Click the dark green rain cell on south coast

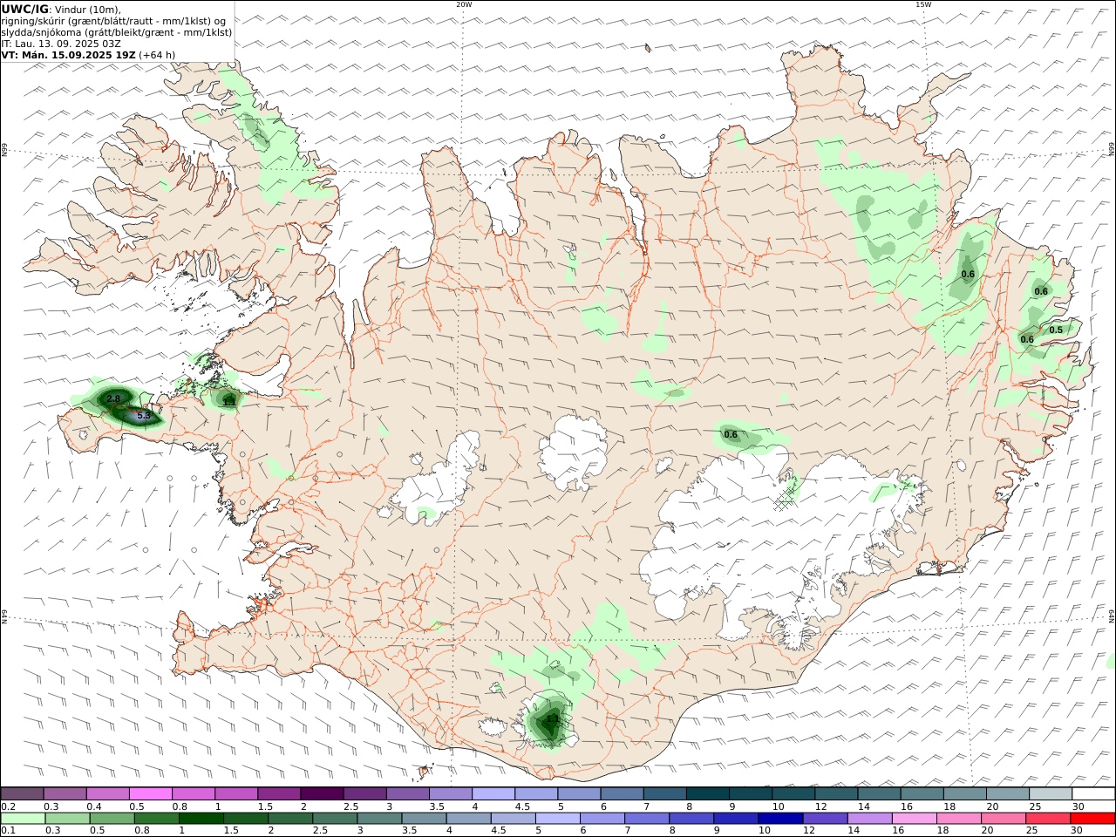point(550,721)
